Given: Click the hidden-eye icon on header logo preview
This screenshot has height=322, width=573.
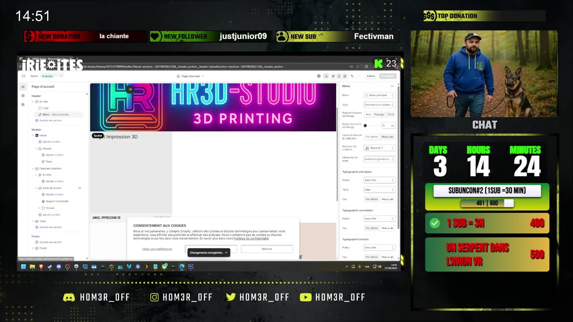Looking at the screenshot, I should pos(130,89).
